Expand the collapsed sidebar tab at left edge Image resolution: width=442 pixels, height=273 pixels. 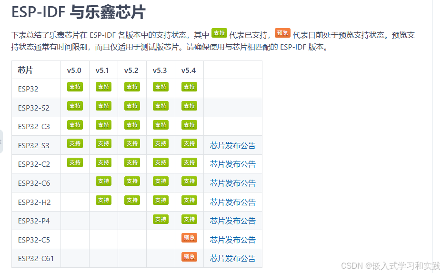pyautogui.click(x=1, y=142)
